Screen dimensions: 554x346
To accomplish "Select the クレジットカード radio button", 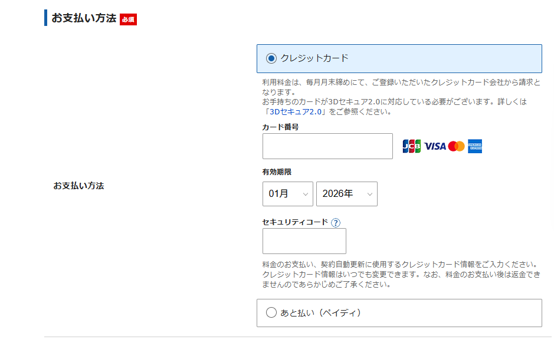I will [x=271, y=58].
